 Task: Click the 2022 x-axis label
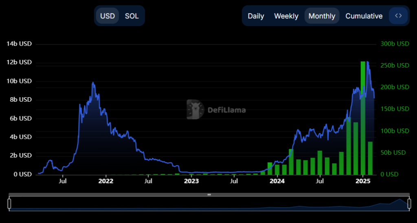tap(106, 181)
